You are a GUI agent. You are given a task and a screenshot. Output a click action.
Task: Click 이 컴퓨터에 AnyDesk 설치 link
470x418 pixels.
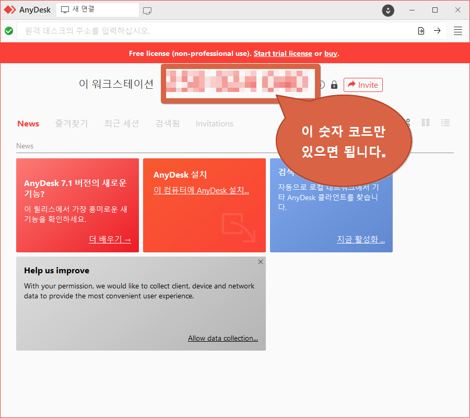pyautogui.click(x=201, y=190)
